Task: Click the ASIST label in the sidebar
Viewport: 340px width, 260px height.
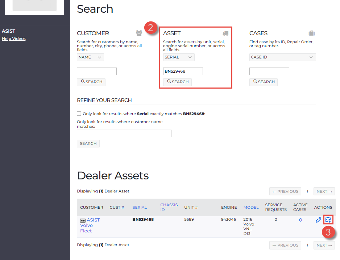Action: 8,31
